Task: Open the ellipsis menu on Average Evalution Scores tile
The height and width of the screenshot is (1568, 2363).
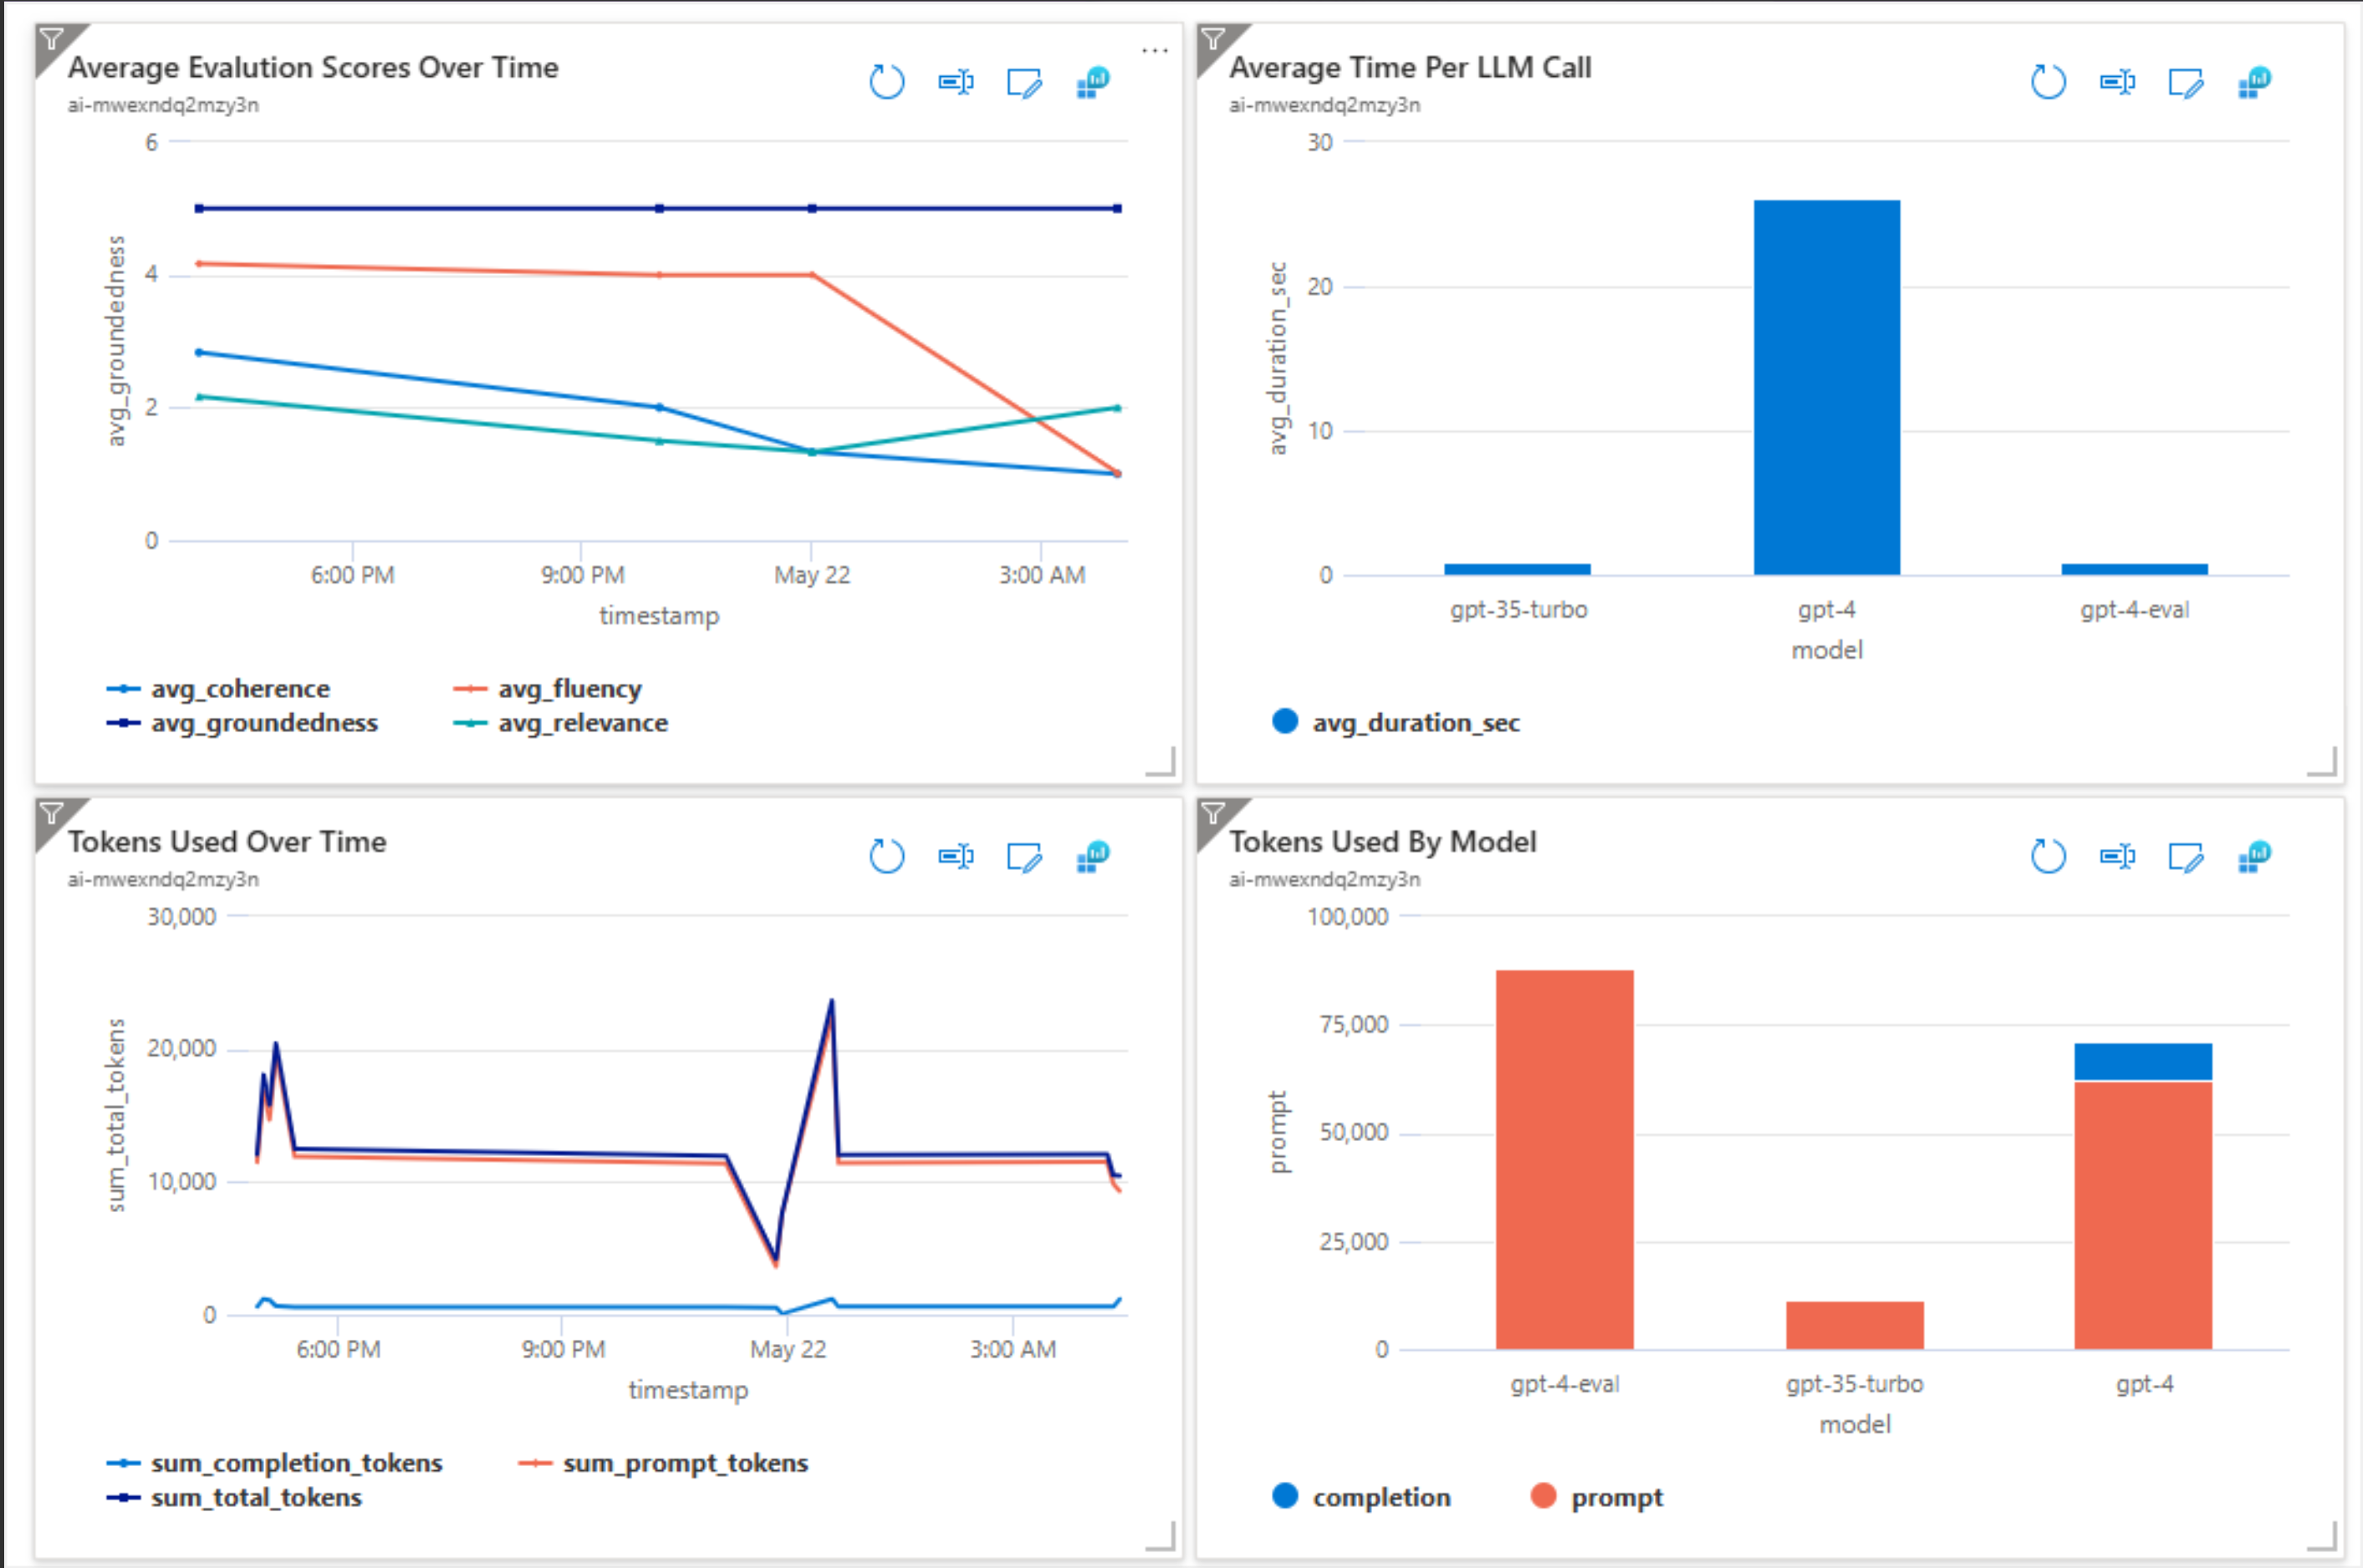Action: (x=1155, y=49)
